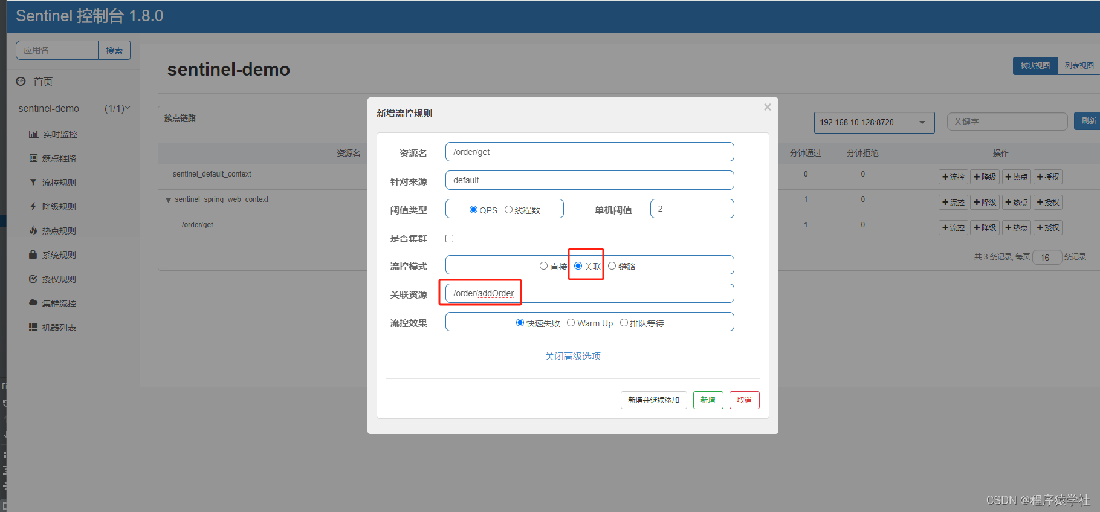Close the 新增流控规则 dialog with X
The height and width of the screenshot is (512, 1100).
pos(768,107)
